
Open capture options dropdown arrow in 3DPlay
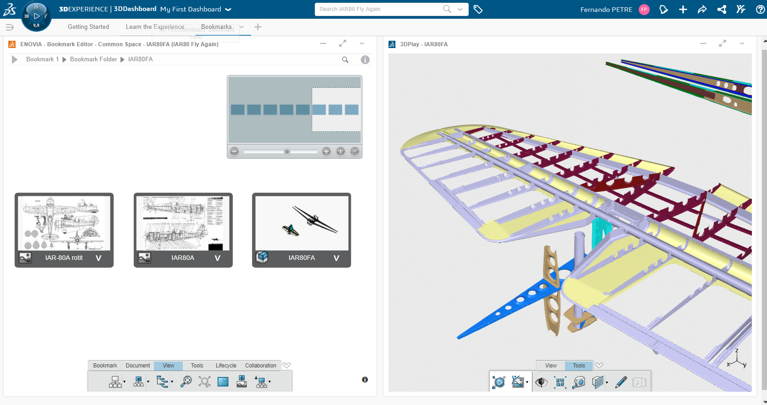[527, 382]
